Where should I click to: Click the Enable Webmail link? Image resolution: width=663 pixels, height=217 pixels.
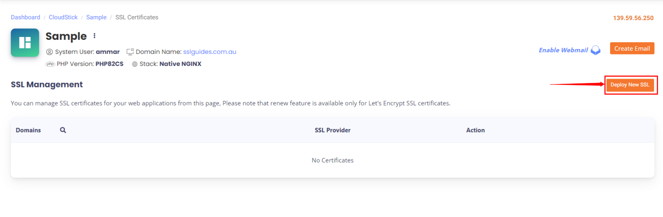click(x=563, y=50)
